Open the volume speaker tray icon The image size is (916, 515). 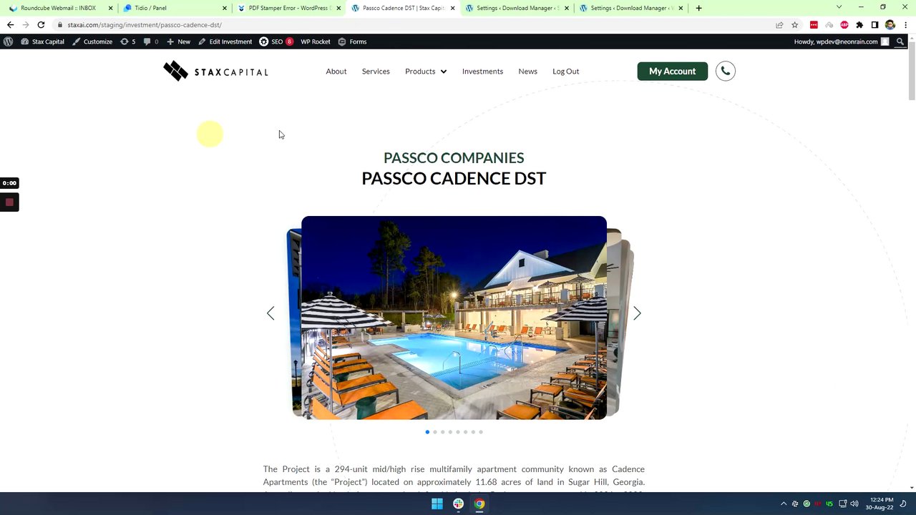[854, 504]
